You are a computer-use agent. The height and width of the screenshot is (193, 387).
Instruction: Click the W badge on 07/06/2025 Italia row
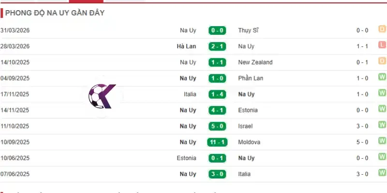coord(382,173)
